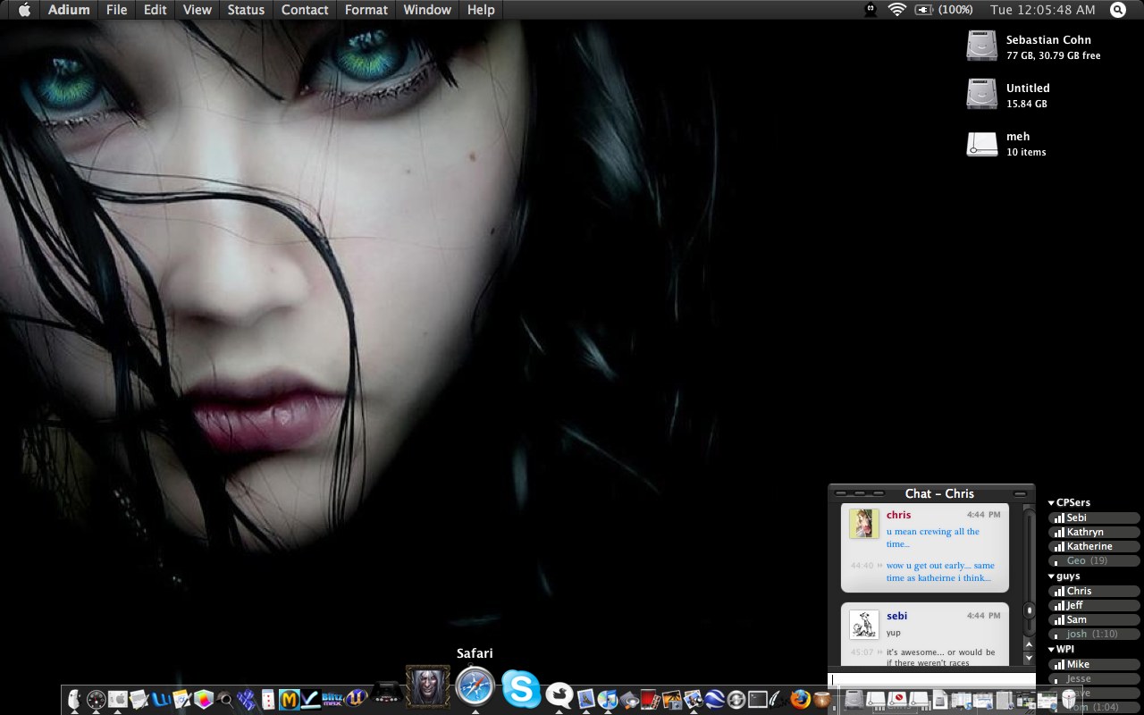The height and width of the screenshot is (715, 1144).
Task: Click the message 'u mean crewing all the time...'
Action: click(933, 537)
